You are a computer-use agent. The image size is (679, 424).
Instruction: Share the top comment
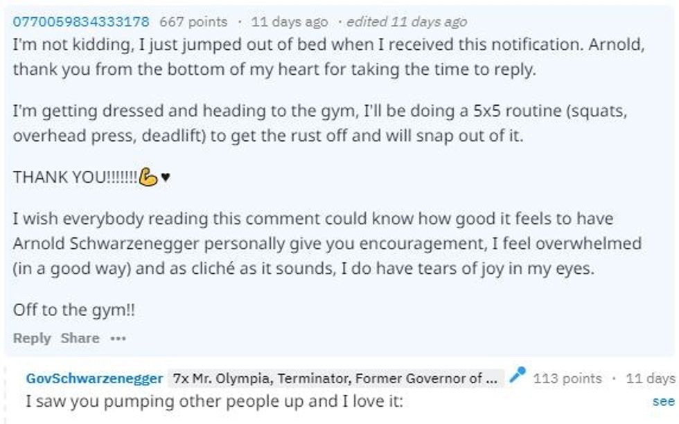point(80,338)
